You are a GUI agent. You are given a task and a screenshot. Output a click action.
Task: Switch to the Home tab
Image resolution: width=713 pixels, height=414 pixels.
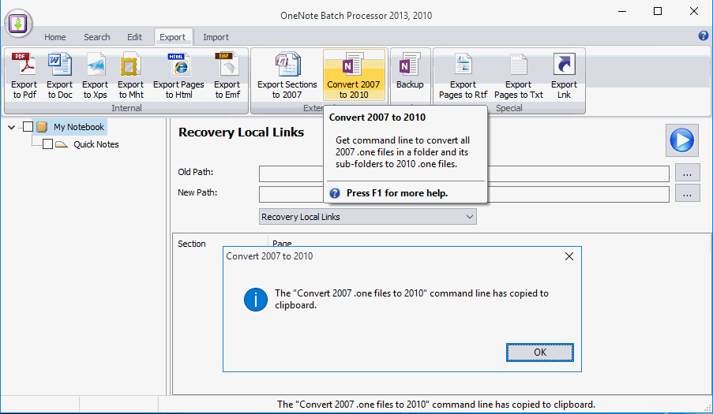click(55, 37)
